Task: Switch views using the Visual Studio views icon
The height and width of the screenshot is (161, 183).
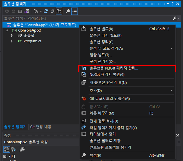Action: [x=27, y=11]
